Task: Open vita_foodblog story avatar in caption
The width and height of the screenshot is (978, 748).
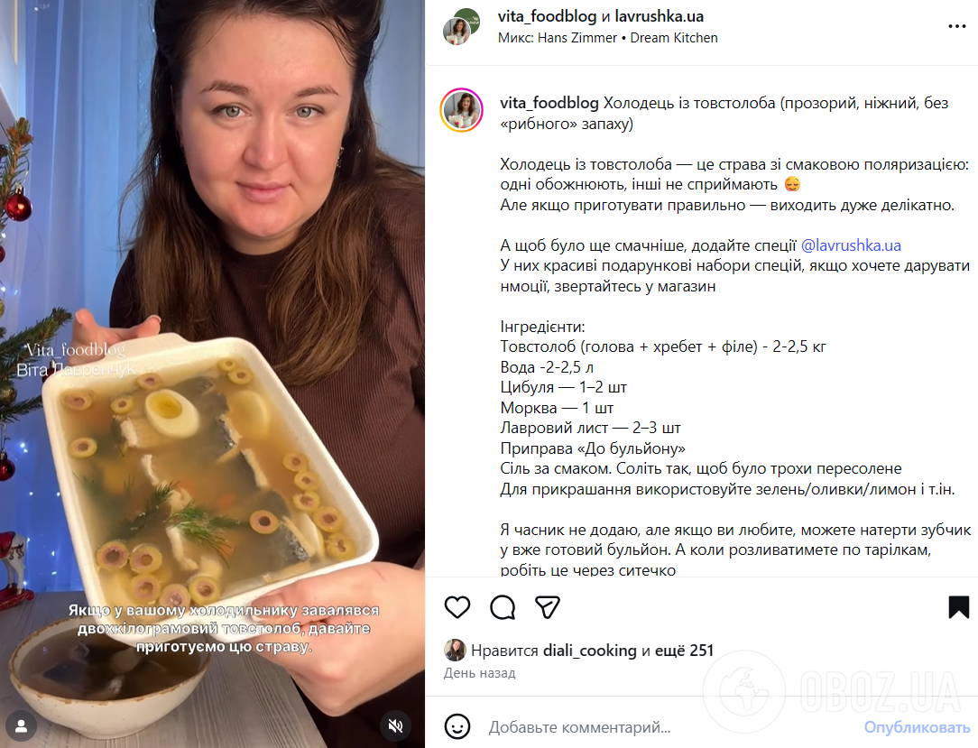Action: [x=462, y=110]
